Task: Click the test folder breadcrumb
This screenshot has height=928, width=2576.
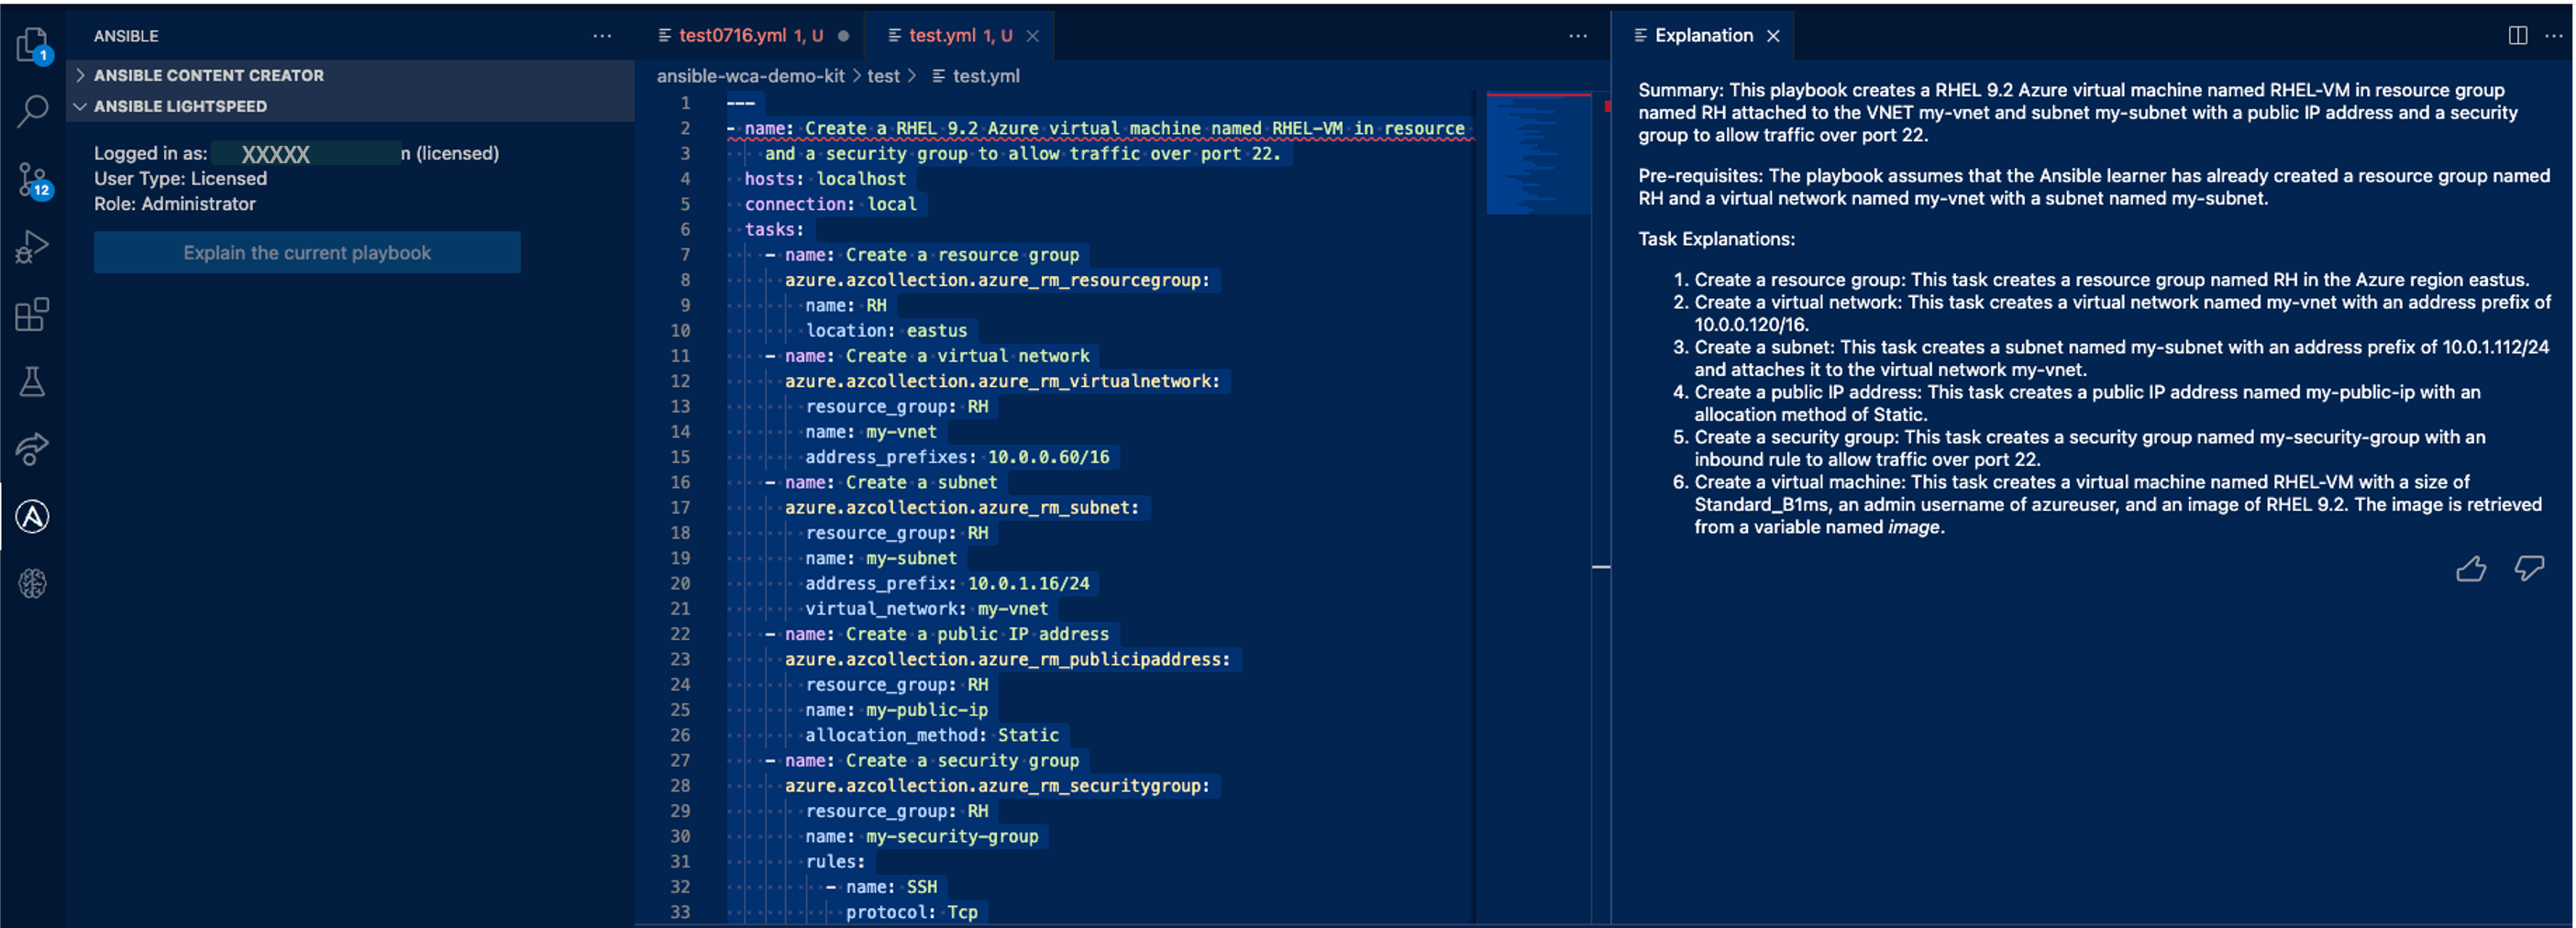Action: click(883, 76)
